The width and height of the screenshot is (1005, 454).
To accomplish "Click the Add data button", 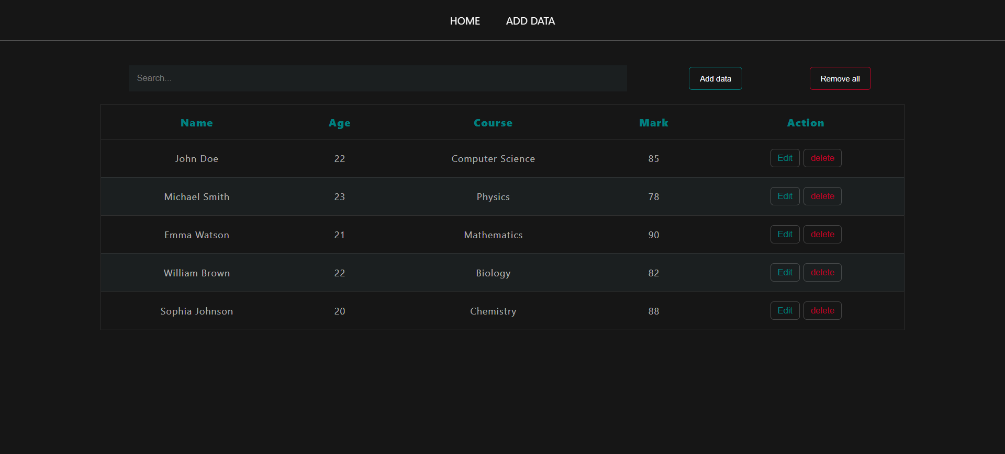I will pos(716,78).
